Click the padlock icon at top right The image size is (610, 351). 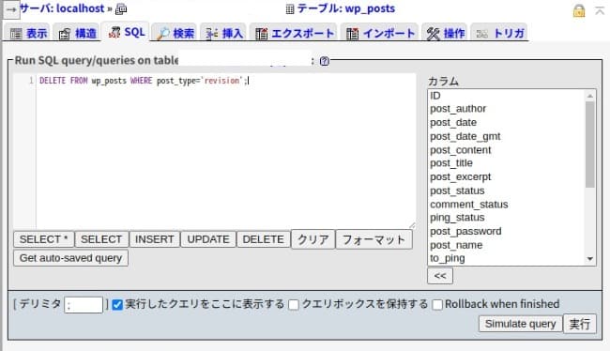[579, 10]
